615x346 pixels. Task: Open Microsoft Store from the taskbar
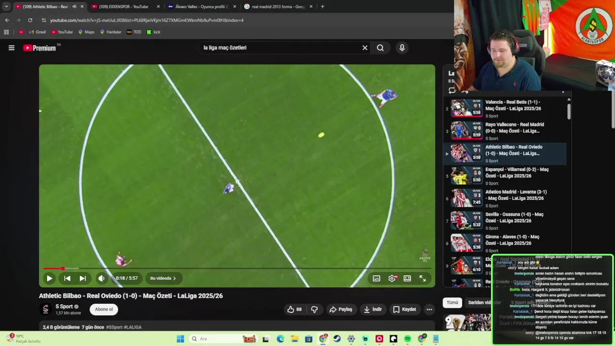pyautogui.click(x=308, y=339)
